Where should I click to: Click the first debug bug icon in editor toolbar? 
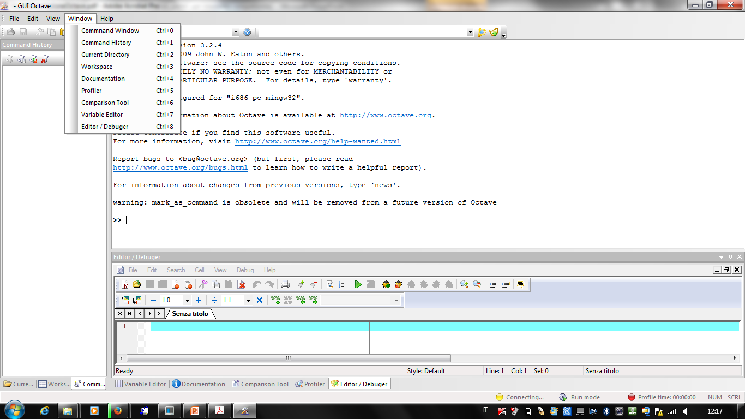click(x=386, y=284)
